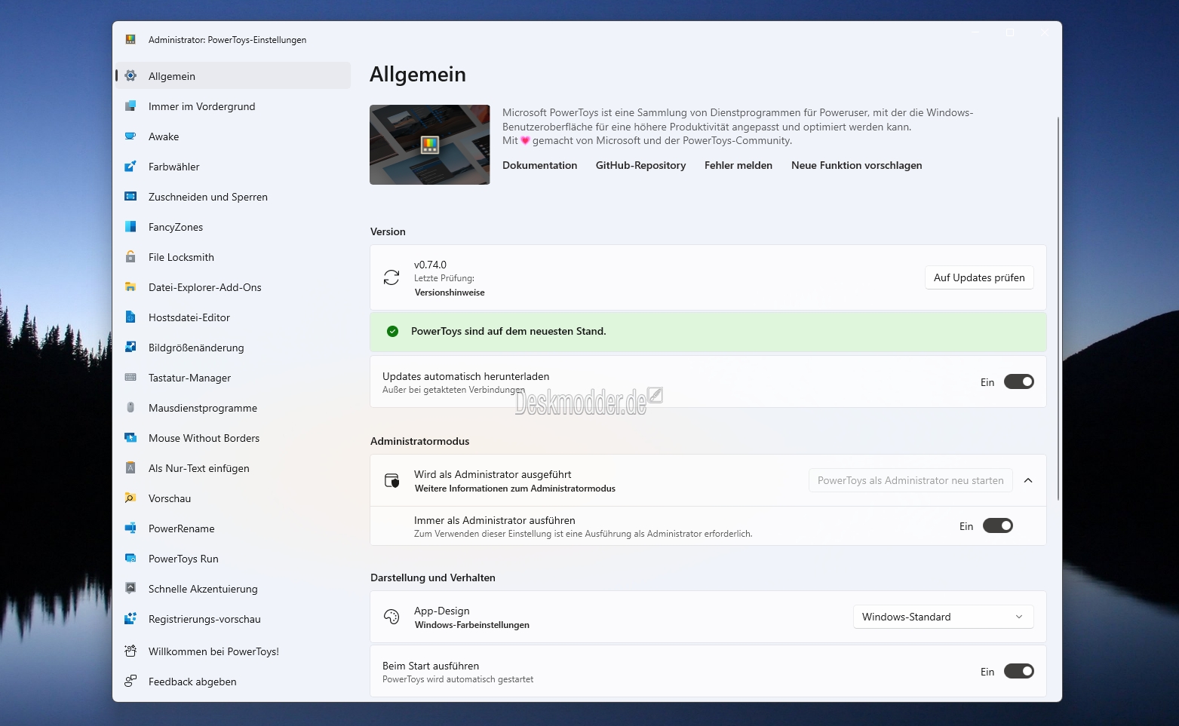Click the PowerToys Run icon
Viewport: 1179px width, 726px height.
pos(130,558)
